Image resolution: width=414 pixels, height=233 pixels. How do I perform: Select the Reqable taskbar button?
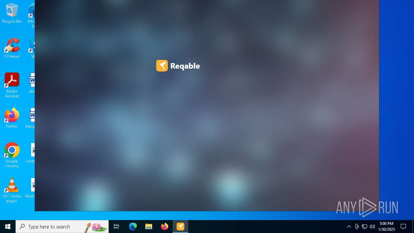180,227
